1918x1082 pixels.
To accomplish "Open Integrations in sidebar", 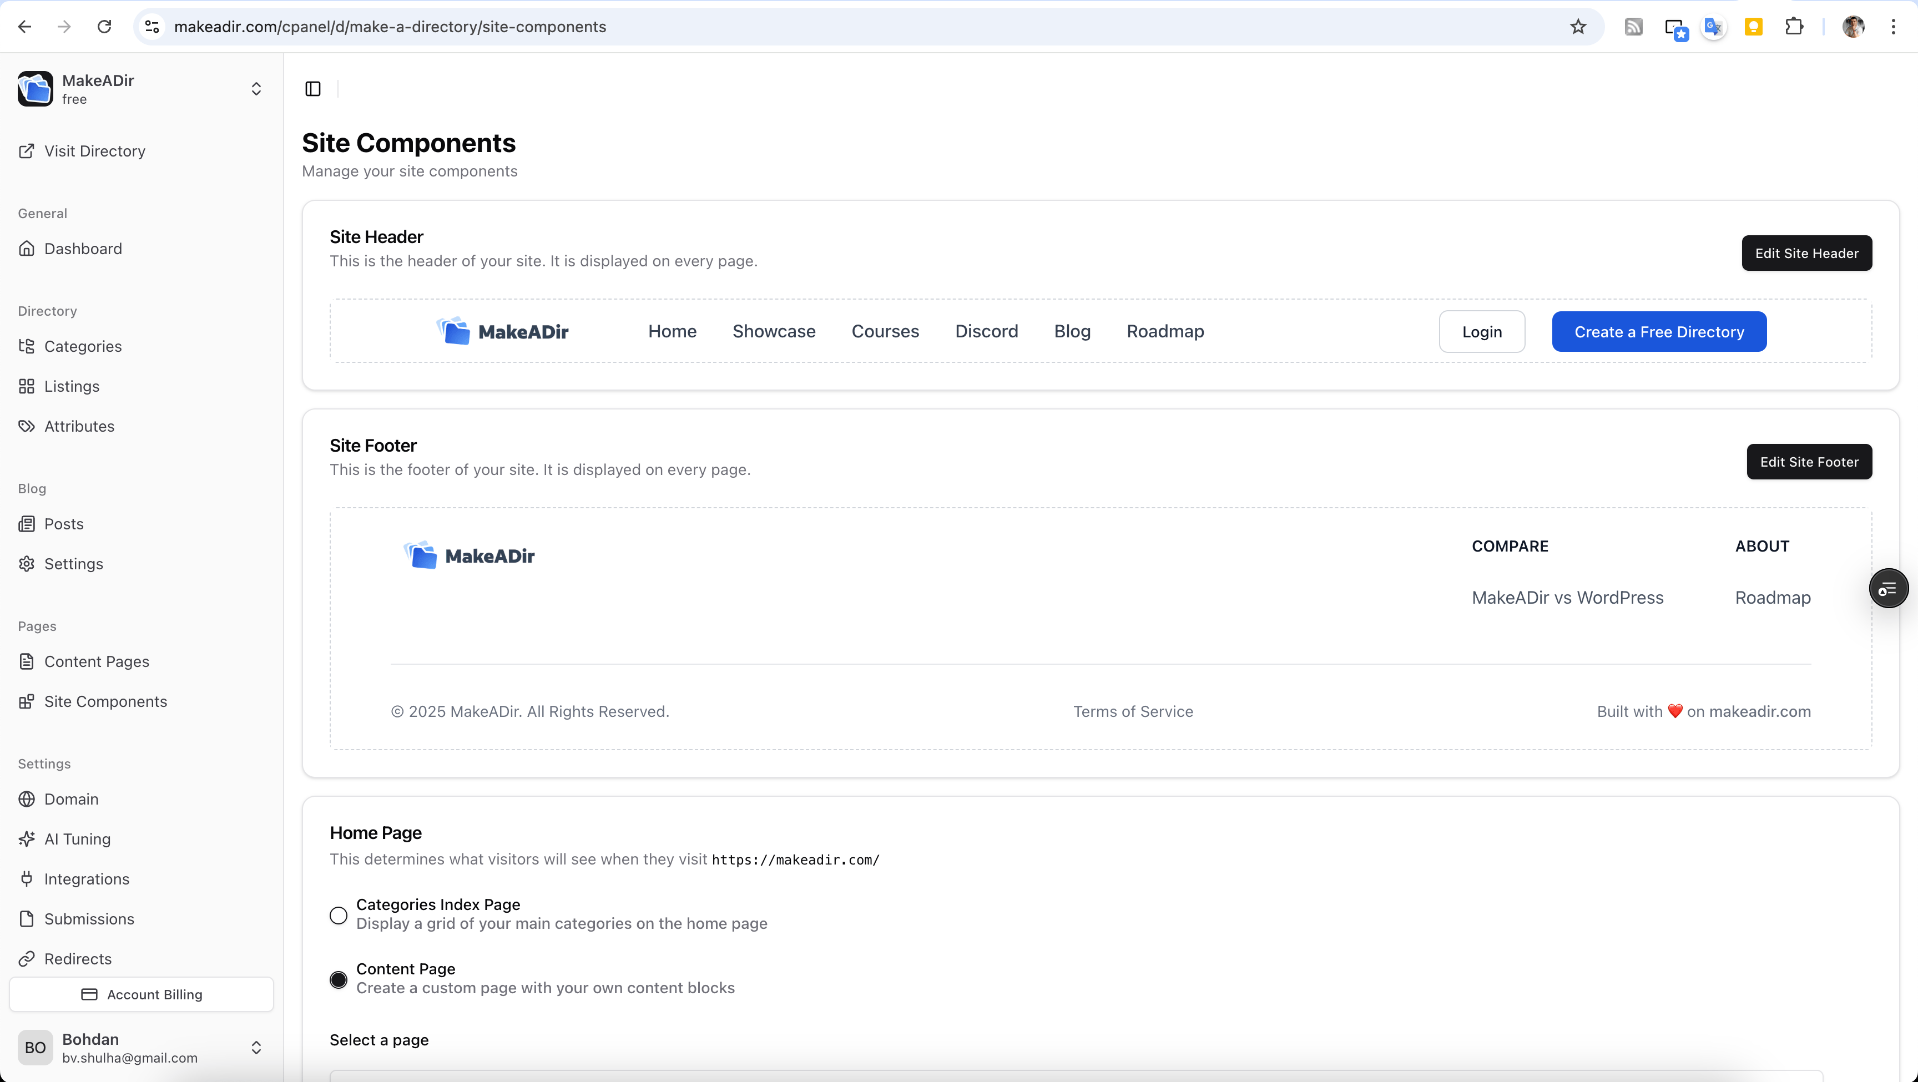I will tap(87, 879).
